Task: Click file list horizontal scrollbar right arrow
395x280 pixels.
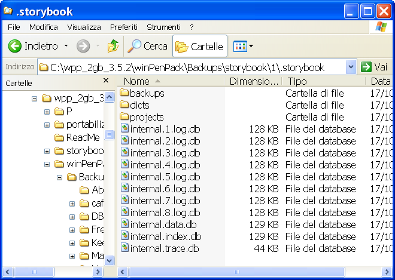Action: point(387,272)
